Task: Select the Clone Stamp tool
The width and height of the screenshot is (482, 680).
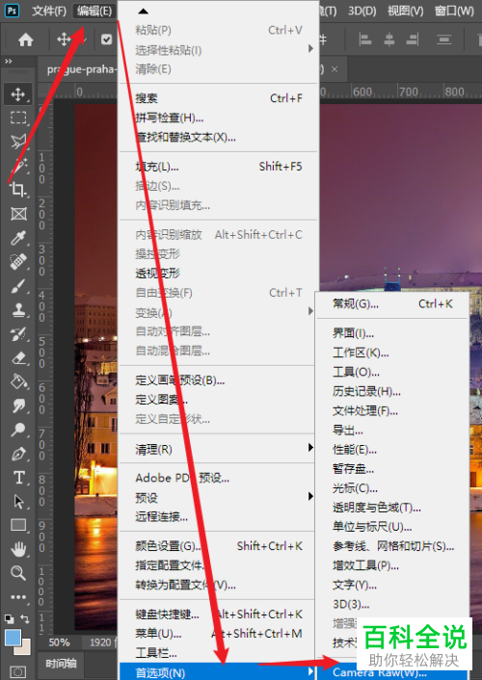Action: pyautogui.click(x=17, y=309)
